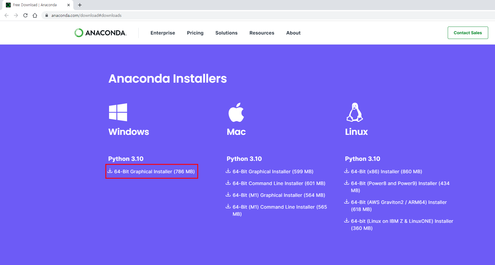Click download icon beside M1 Graphical Installer
This screenshot has height=265, width=495.
tap(228, 194)
